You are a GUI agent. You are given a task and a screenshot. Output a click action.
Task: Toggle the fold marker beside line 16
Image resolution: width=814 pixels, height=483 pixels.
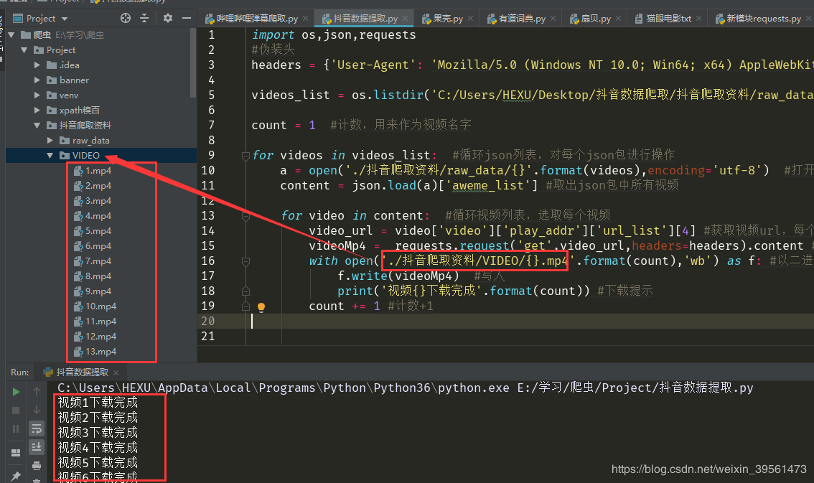click(x=246, y=261)
